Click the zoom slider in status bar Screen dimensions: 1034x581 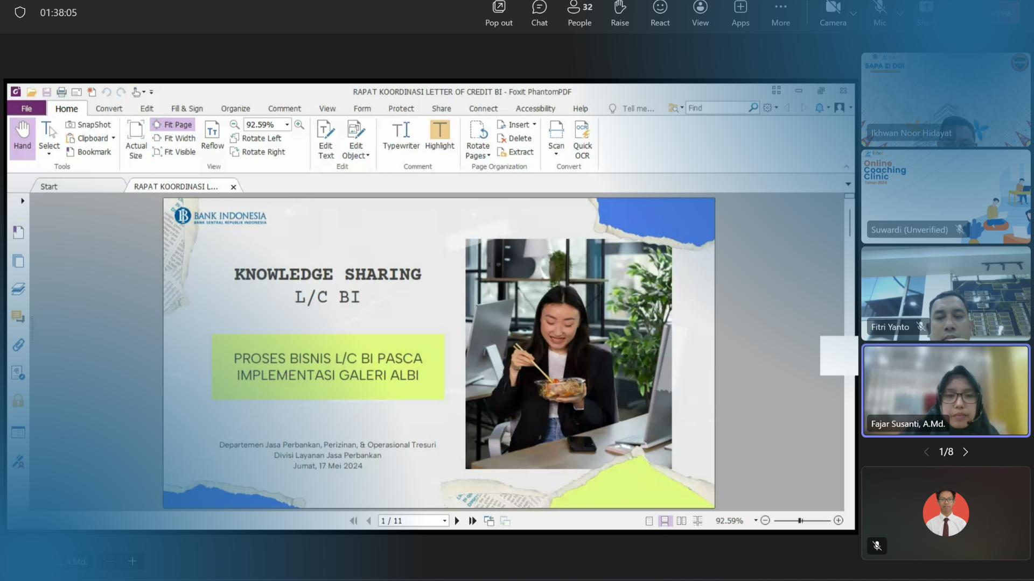point(801,521)
